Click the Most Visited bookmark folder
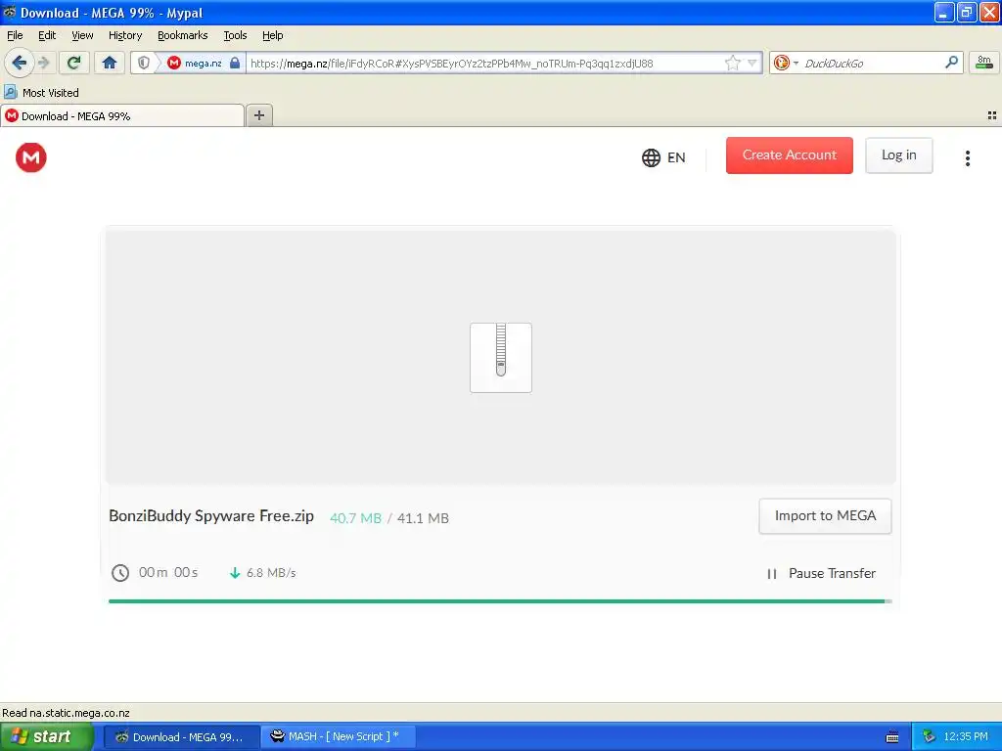This screenshot has height=751, width=1002. (41, 93)
